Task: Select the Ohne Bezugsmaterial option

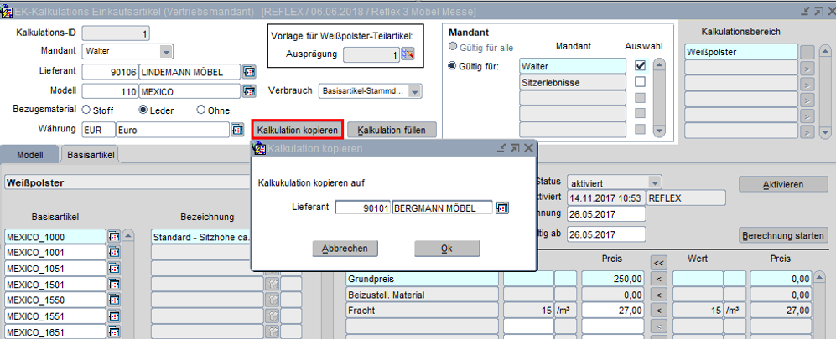Action: point(200,110)
